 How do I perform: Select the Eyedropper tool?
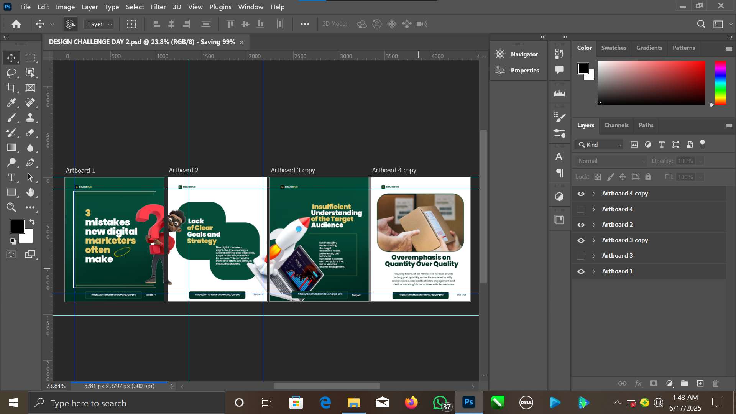(x=11, y=103)
